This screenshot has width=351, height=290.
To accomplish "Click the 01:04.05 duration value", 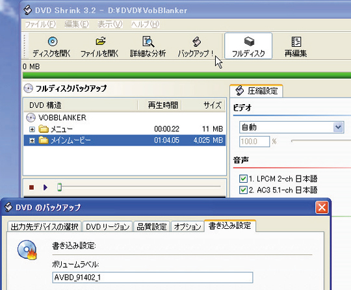I will [x=166, y=140].
